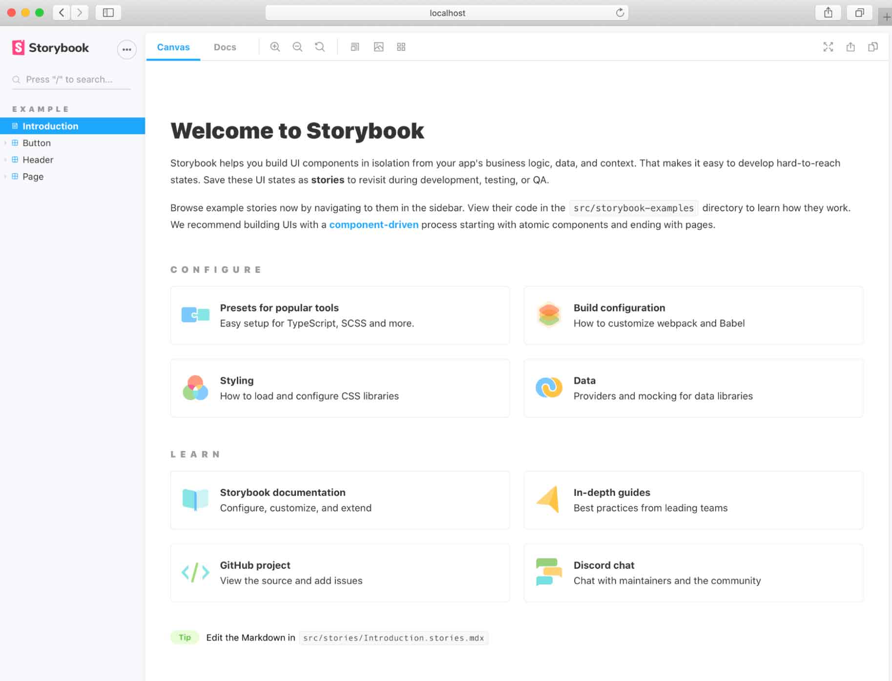The image size is (892, 681).
Task: Go forward with Safari forward arrow
Action: click(80, 13)
